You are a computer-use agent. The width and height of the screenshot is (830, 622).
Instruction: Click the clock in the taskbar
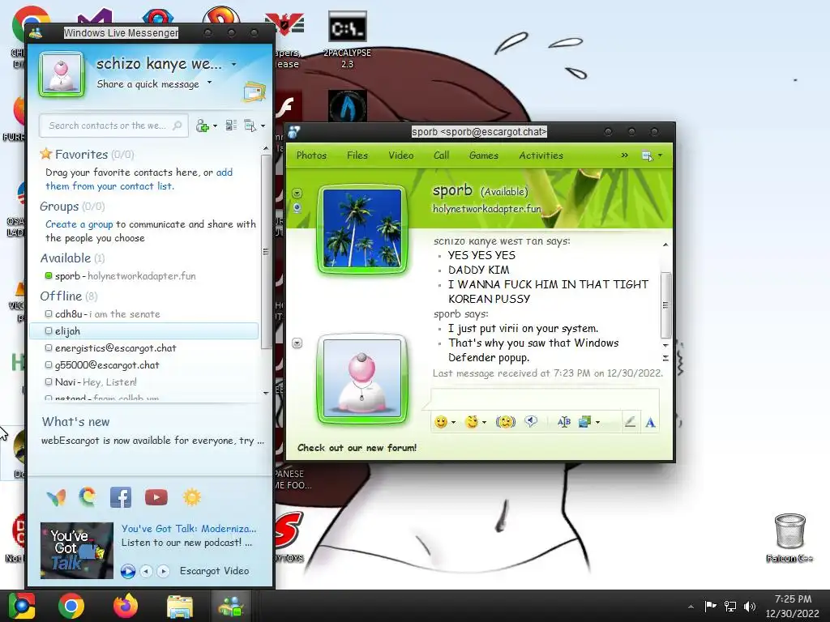[793, 606]
